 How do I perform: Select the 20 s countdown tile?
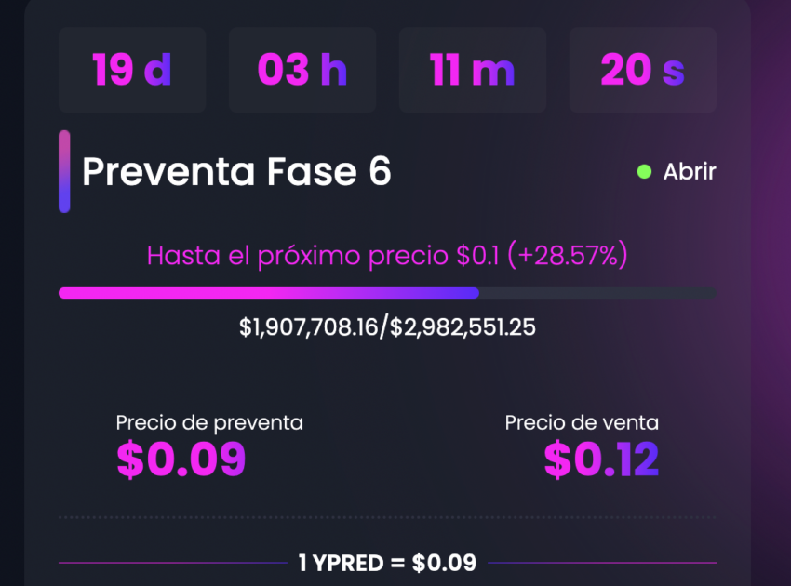click(642, 70)
